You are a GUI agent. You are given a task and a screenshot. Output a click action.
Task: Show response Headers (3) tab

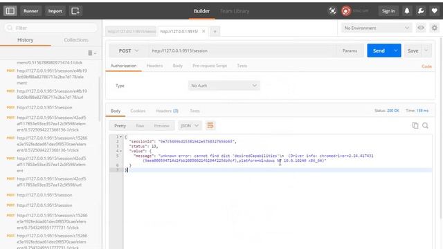pos(167,111)
